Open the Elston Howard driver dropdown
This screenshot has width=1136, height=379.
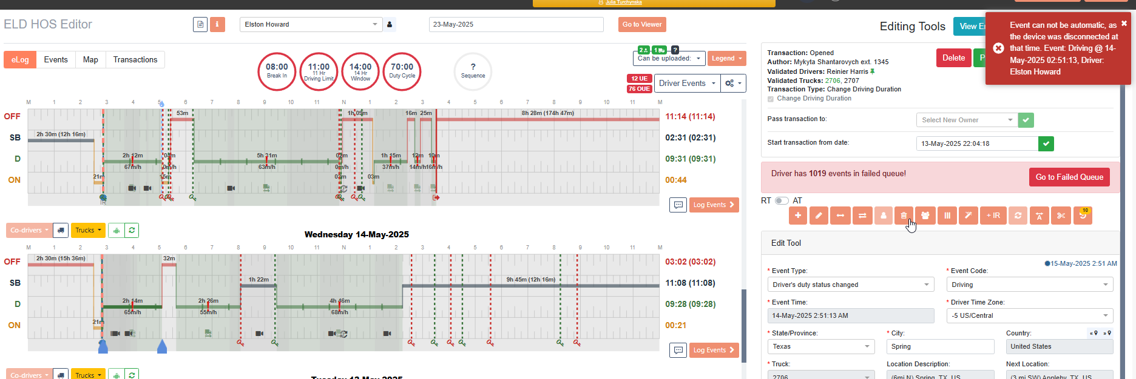pos(311,25)
